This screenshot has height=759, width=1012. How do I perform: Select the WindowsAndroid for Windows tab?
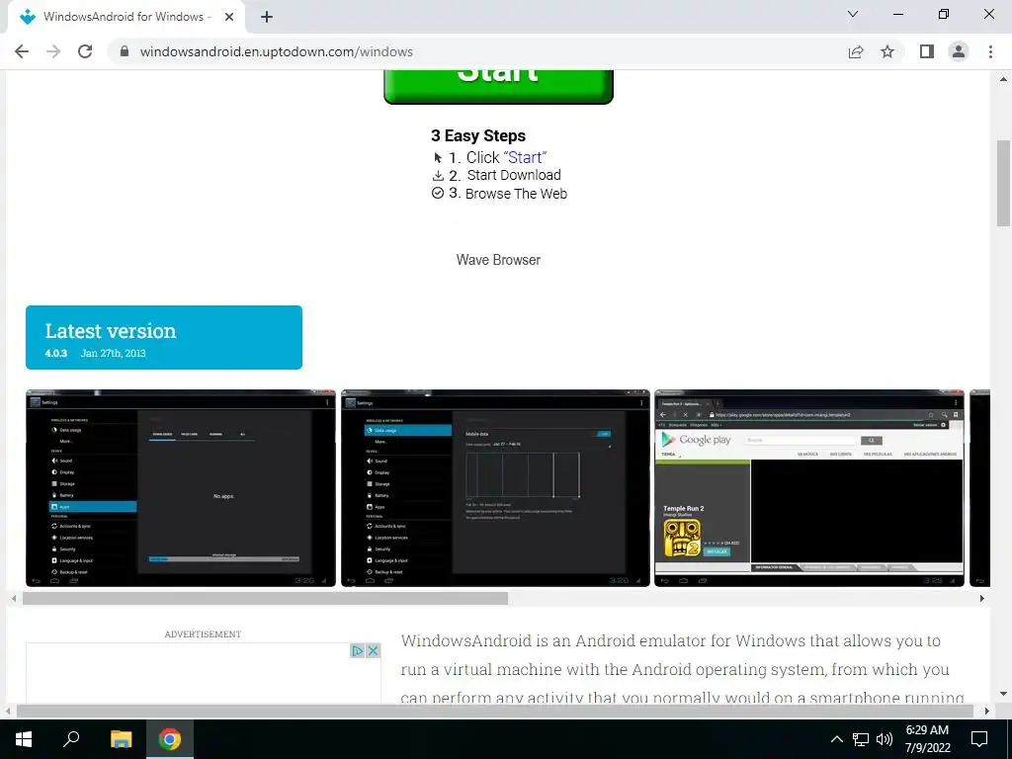126,18
